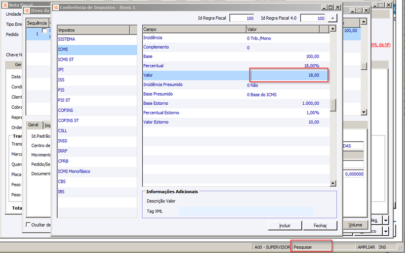Click the Campo column header
This screenshot has width=405, height=253.
pyautogui.click(x=194, y=29)
